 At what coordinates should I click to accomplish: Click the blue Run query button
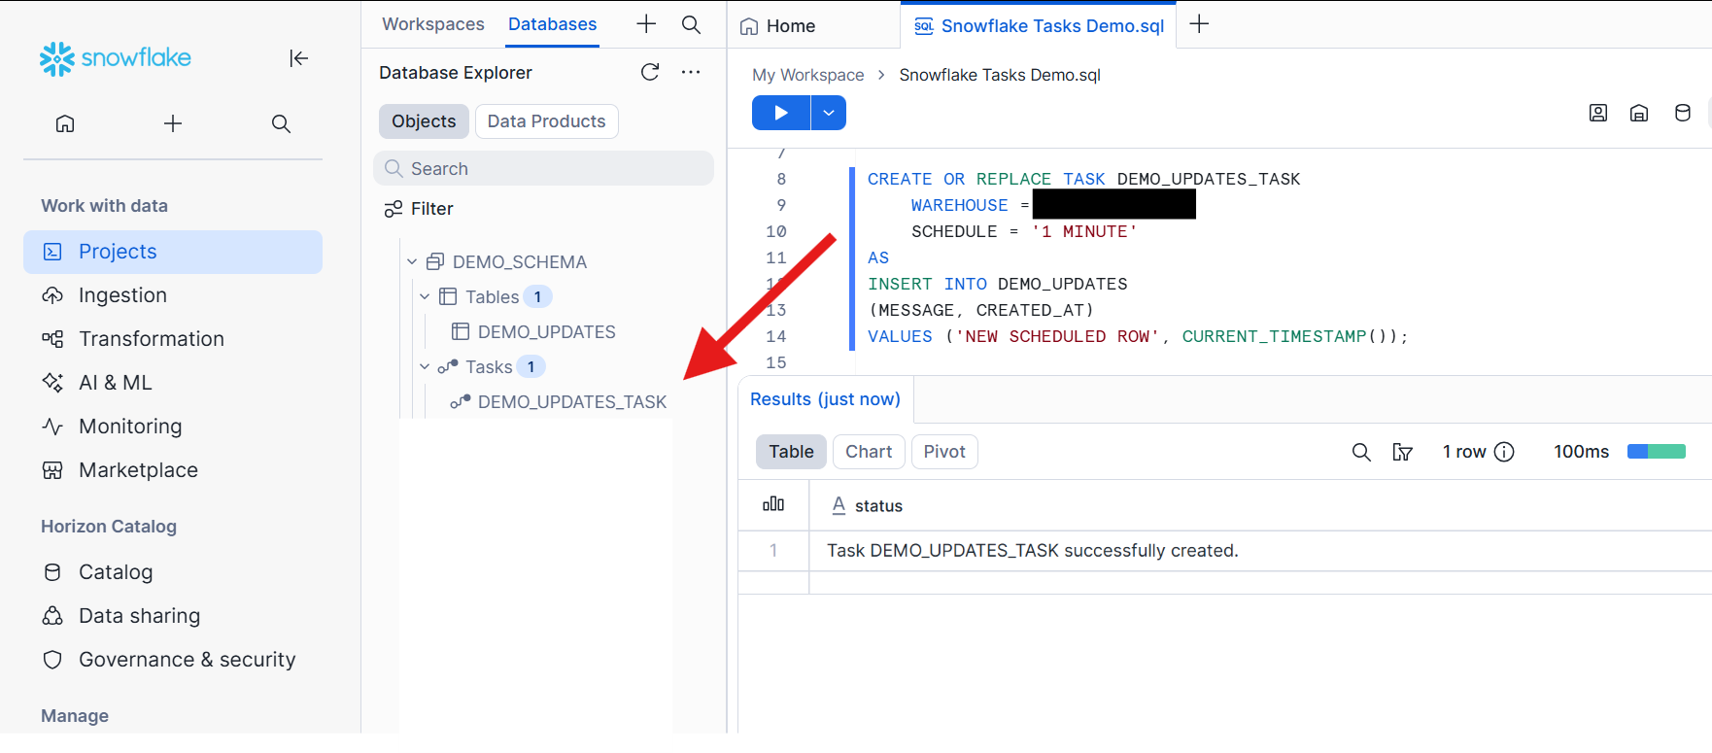780,113
